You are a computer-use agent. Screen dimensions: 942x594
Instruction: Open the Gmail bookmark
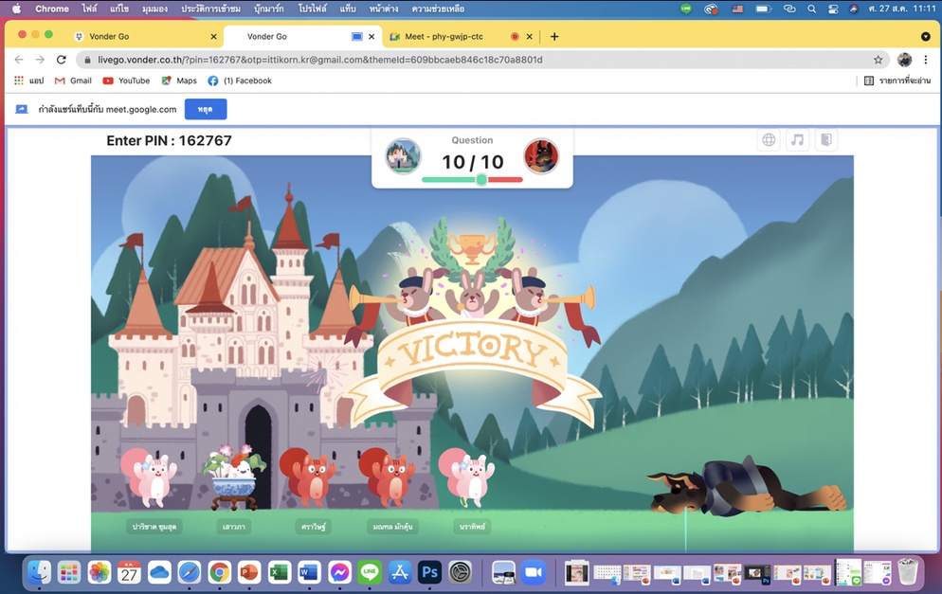pyautogui.click(x=73, y=81)
